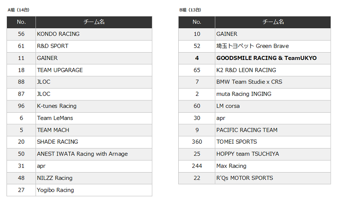Select K-tunes Racing team name
The image size is (339, 204).
(56, 106)
